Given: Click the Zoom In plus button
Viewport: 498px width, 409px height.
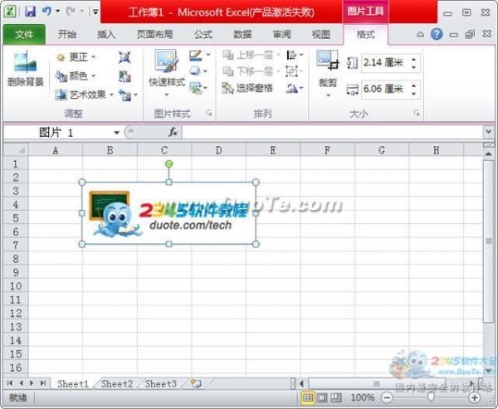Looking at the screenshot, I should [475, 397].
